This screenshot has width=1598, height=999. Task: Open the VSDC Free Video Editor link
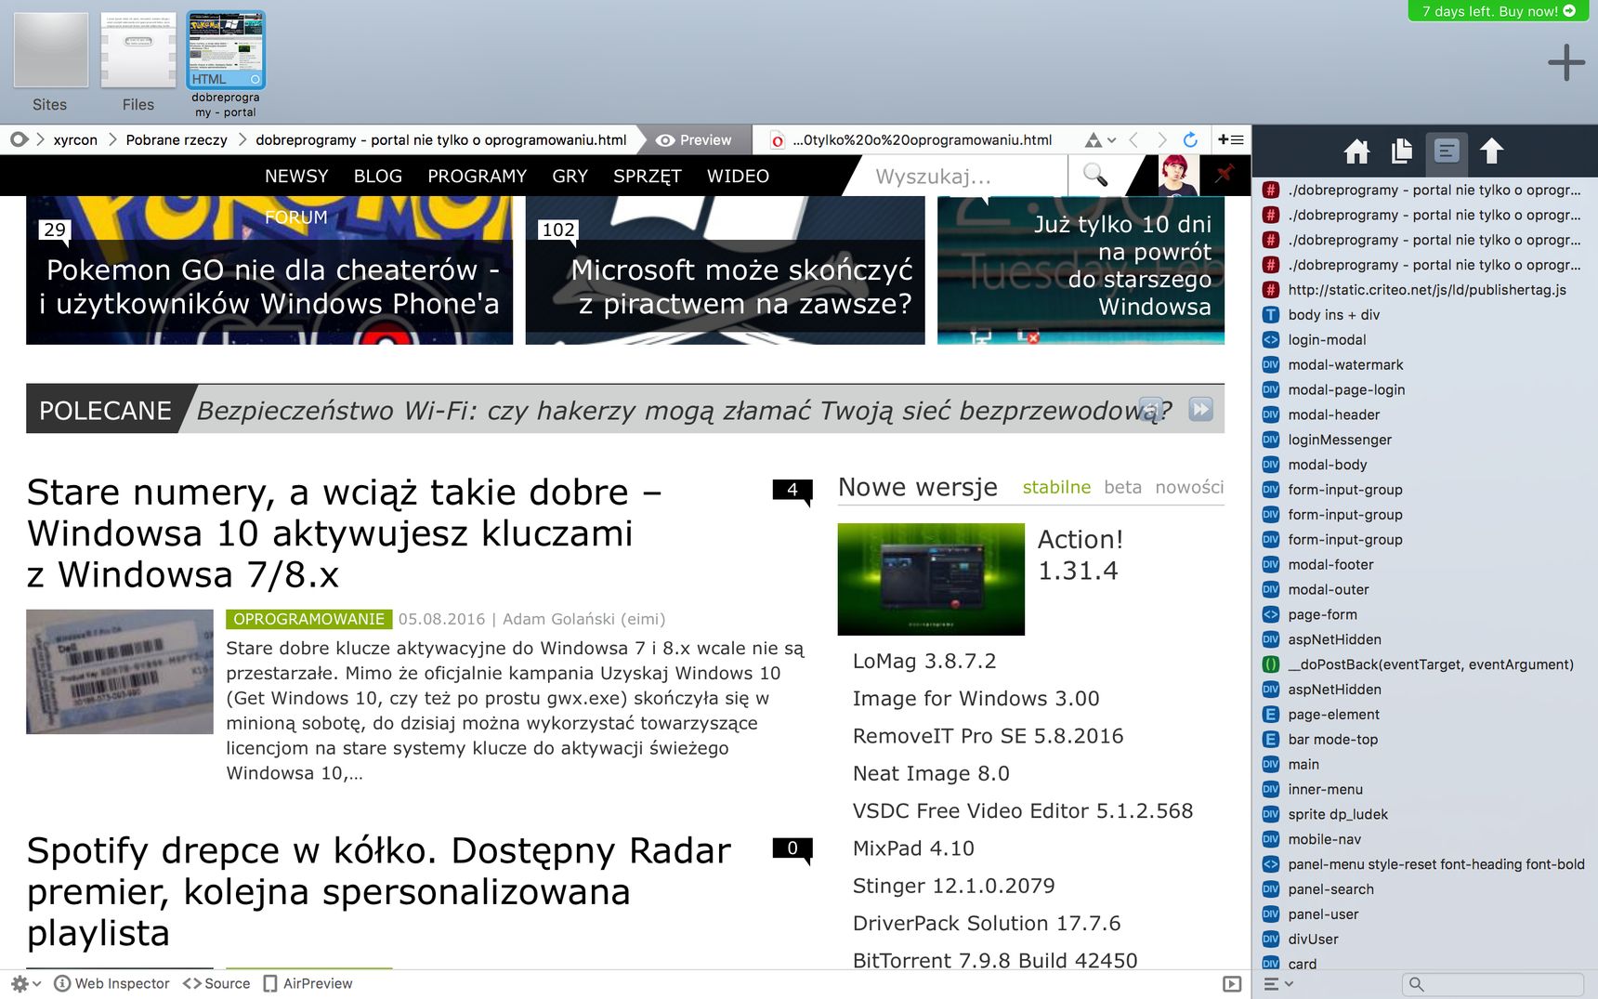pyautogui.click(x=1022, y=810)
